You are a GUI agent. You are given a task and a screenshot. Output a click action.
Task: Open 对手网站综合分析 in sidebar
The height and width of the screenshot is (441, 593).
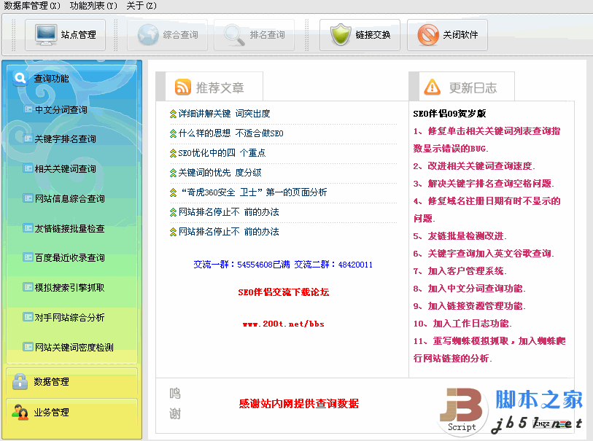coord(69,317)
